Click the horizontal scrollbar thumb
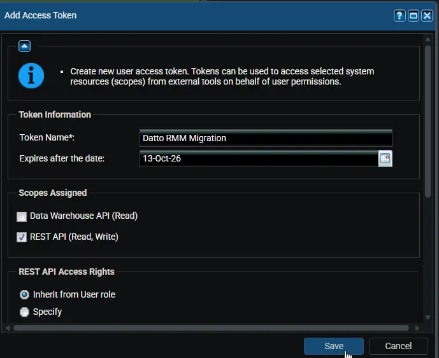This screenshot has height=358, width=439. [x=211, y=328]
